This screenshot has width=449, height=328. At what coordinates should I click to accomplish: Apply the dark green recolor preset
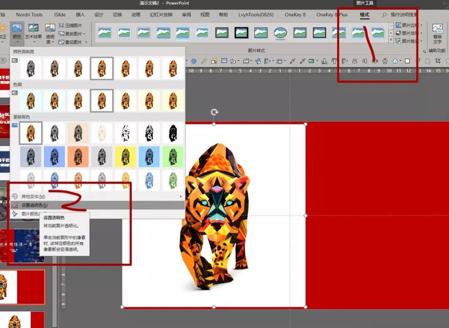[173, 157]
